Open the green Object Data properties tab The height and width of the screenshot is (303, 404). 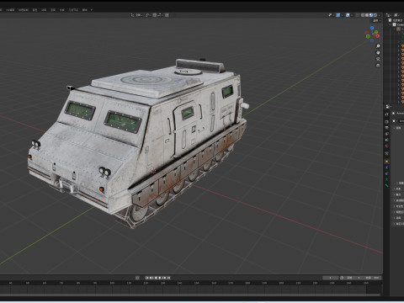[x=386, y=179]
